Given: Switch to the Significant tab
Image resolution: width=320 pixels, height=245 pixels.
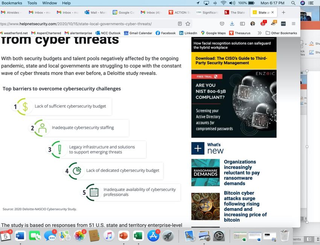Looking at the screenshot, I should pyautogui.click(x=207, y=12).
